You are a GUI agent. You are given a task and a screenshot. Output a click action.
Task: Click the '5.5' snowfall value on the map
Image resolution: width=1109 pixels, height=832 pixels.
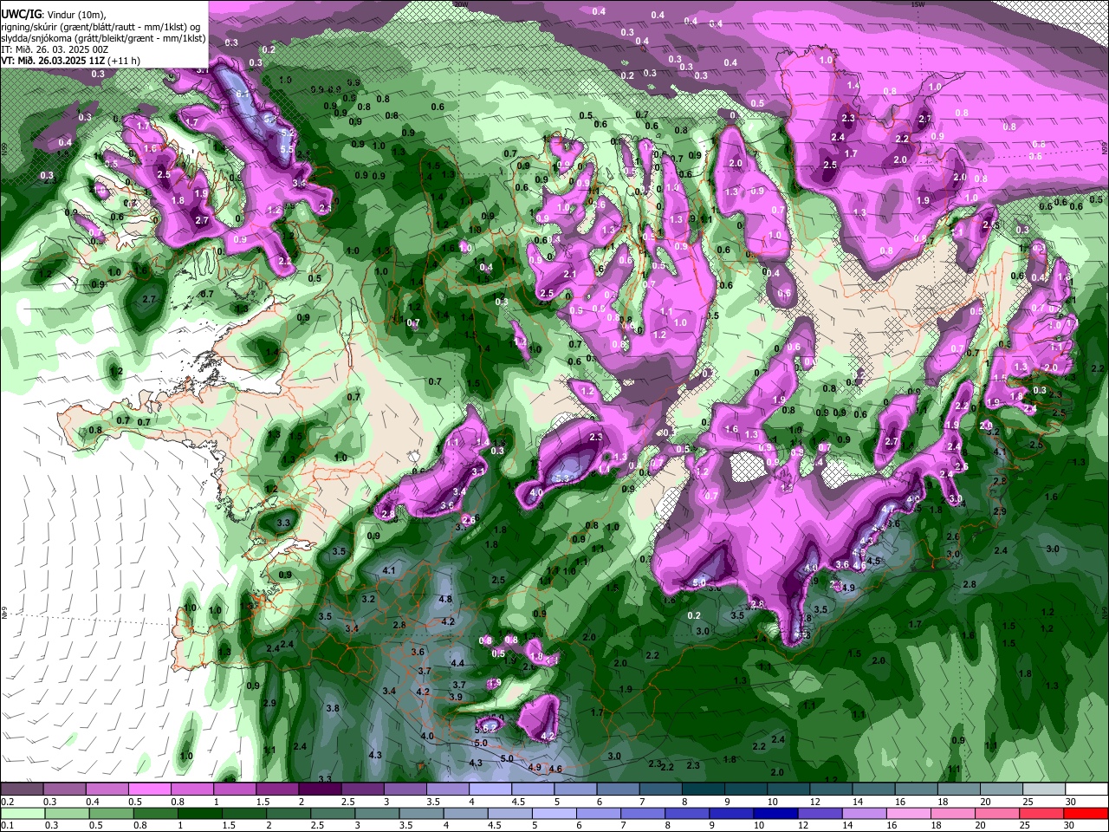[x=288, y=149]
